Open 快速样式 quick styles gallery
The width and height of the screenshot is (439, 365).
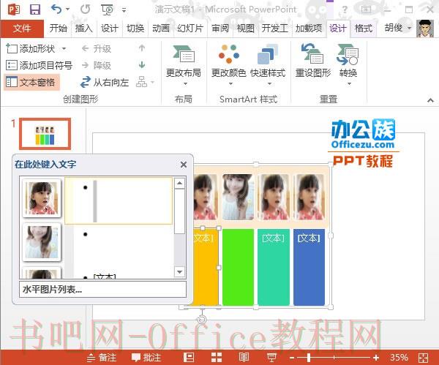pos(268,65)
